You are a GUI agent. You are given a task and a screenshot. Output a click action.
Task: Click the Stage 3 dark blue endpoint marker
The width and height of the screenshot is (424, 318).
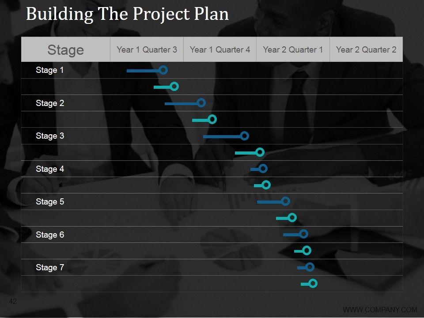click(x=244, y=136)
